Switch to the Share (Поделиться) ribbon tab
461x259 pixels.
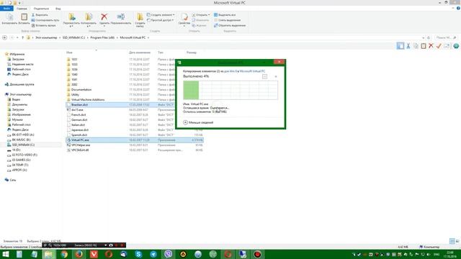pos(41,9)
